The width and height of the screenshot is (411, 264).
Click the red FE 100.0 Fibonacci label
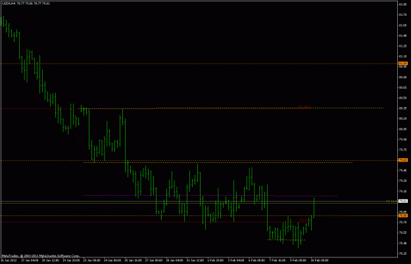(x=304, y=106)
